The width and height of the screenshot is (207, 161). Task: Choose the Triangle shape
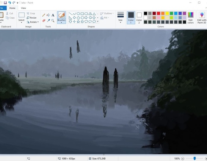tap(94, 14)
